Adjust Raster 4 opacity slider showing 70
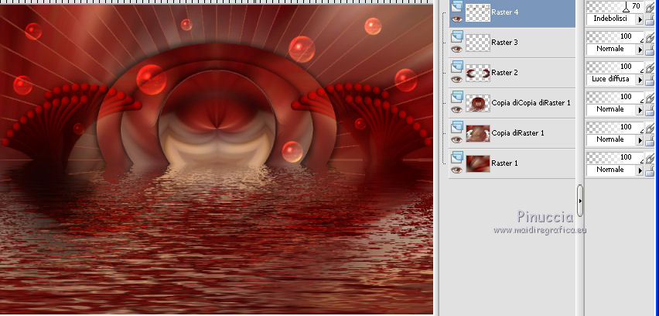 615,6
